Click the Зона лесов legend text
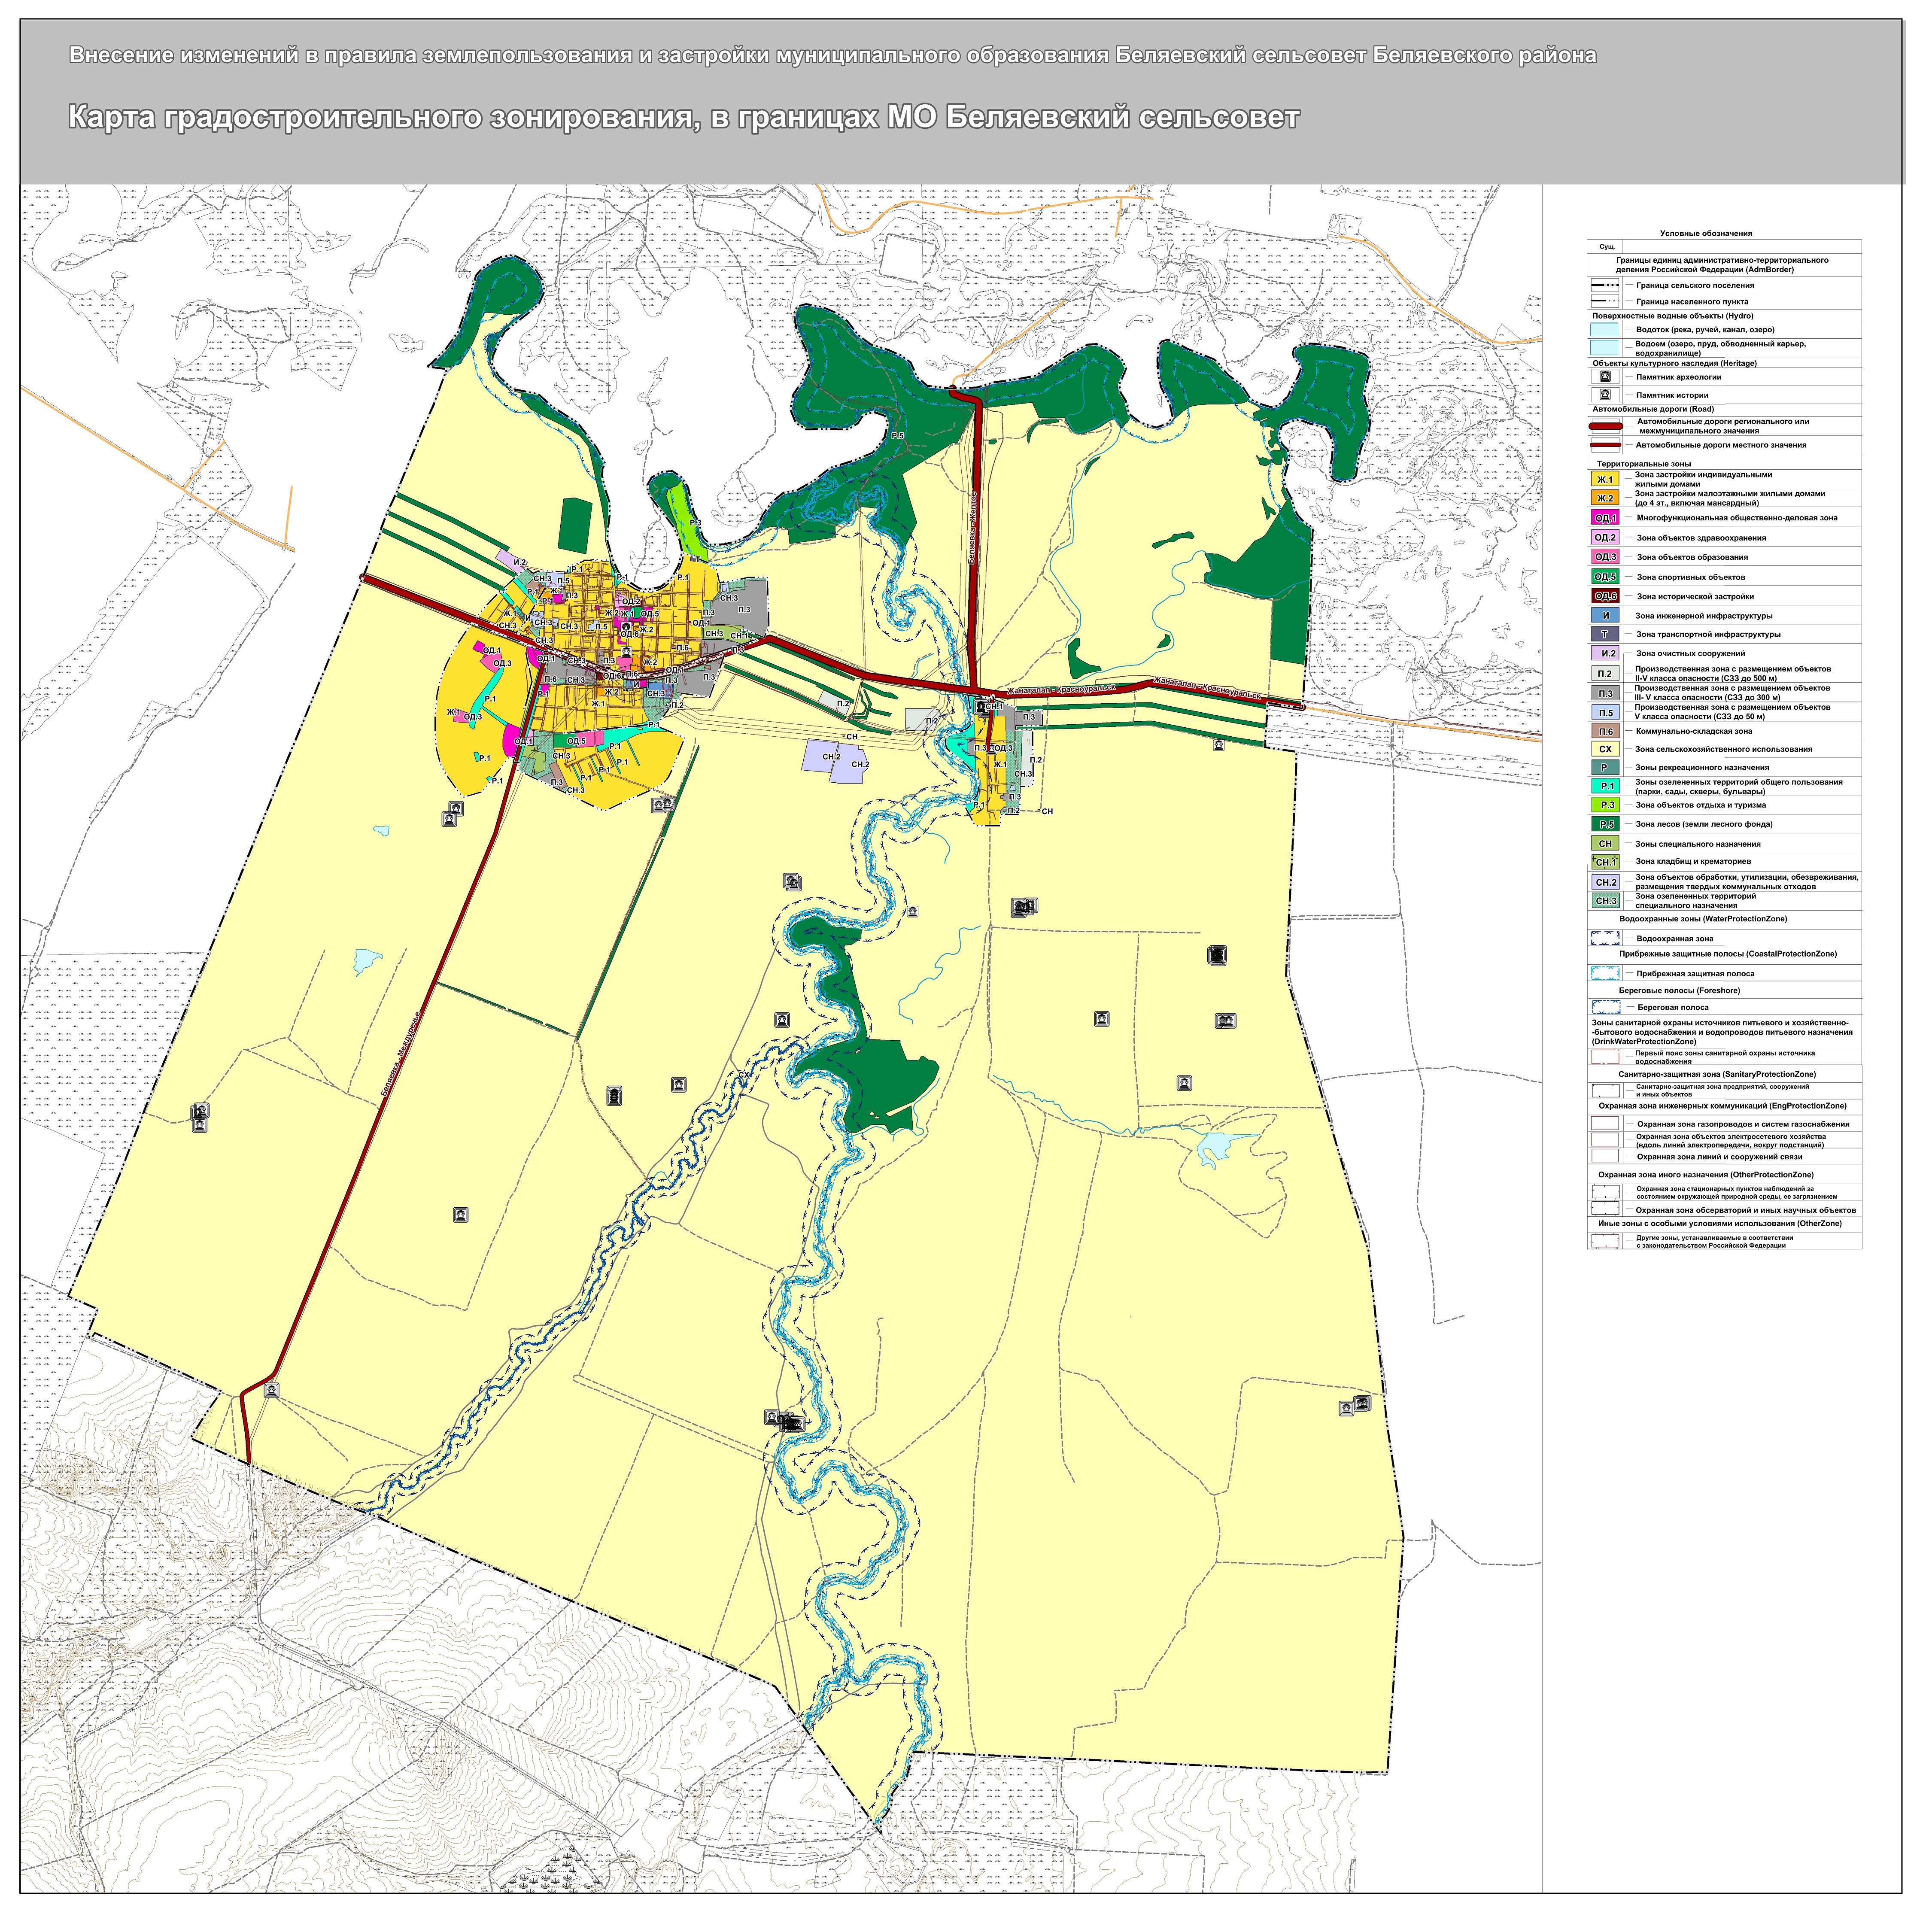Viewport: 1932px width, 1932px height. (1704, 824)
